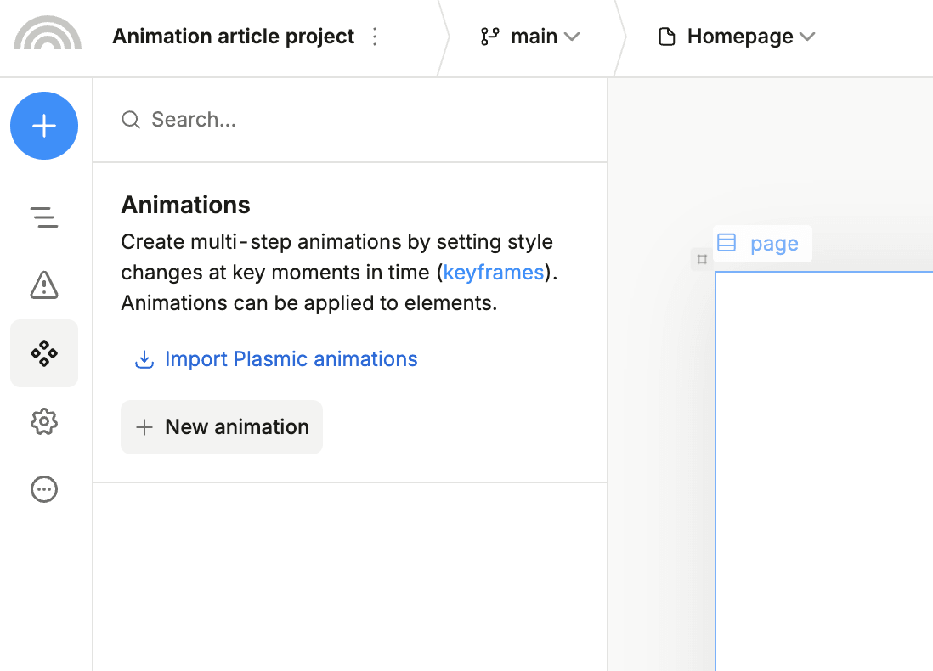933x671 pixels.
Task: Click the New animation button
Action: [221, 426]
